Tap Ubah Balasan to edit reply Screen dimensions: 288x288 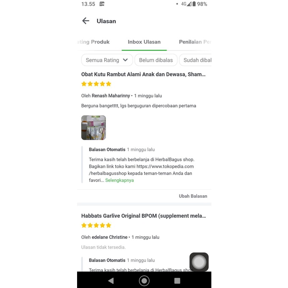(193, 196)
